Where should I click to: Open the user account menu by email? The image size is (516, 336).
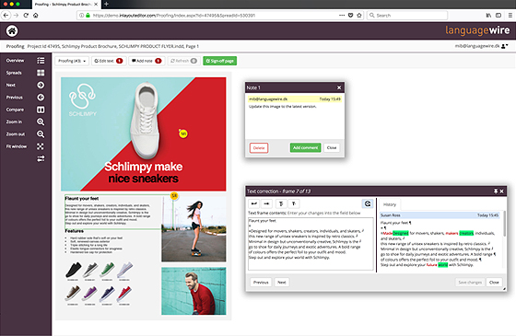tap(481, 46)
